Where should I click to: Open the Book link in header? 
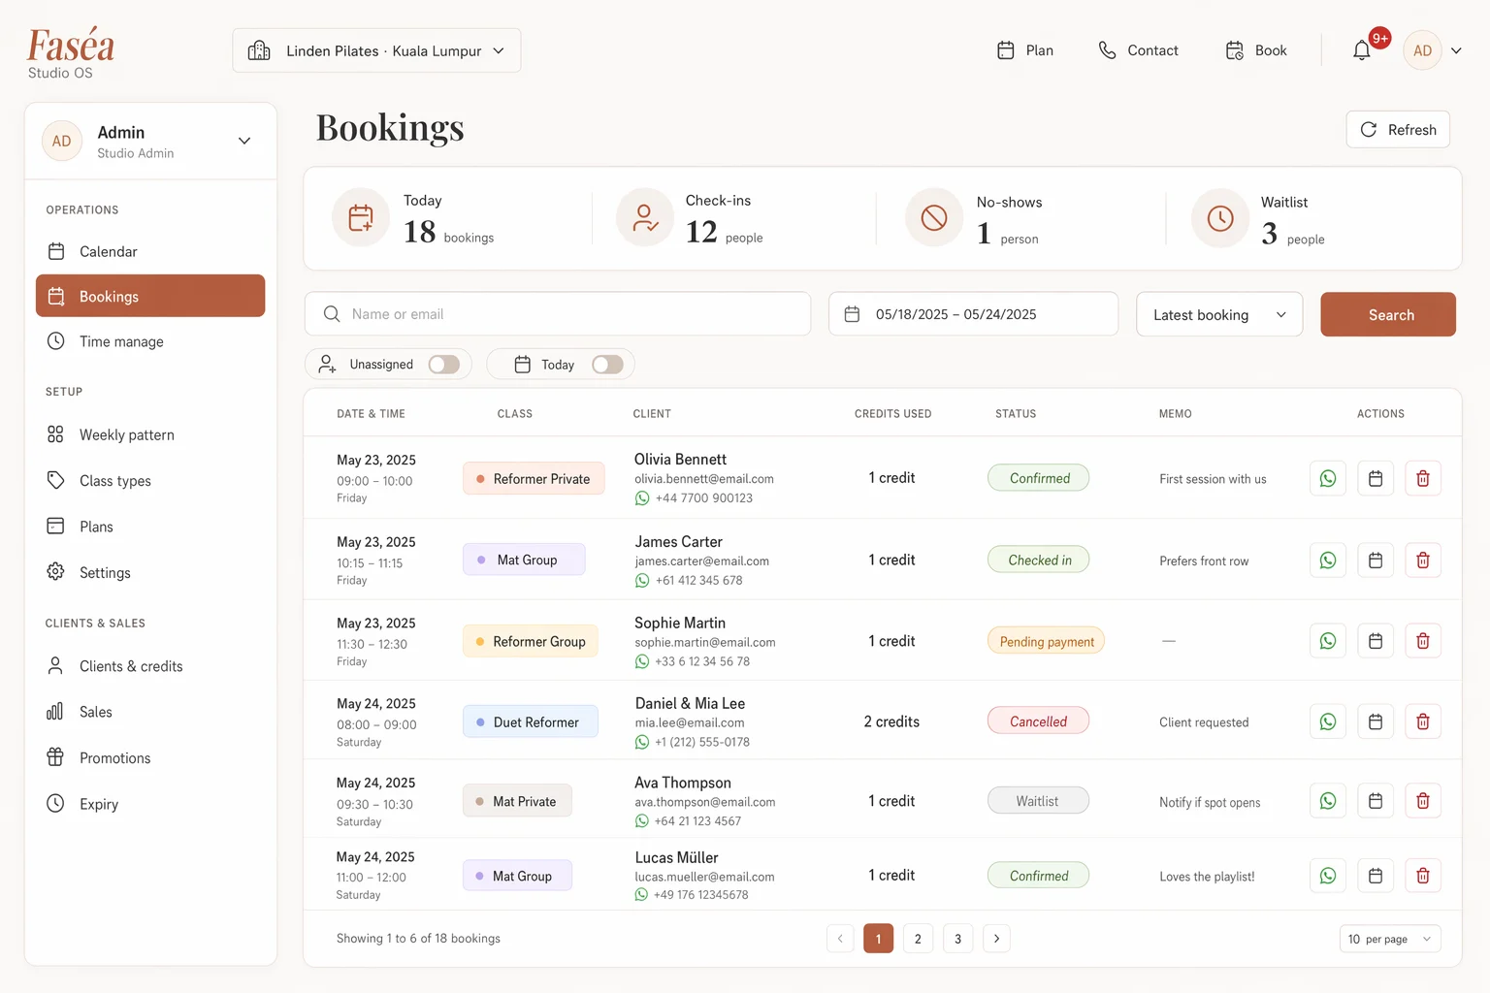tap(1256, 50)
